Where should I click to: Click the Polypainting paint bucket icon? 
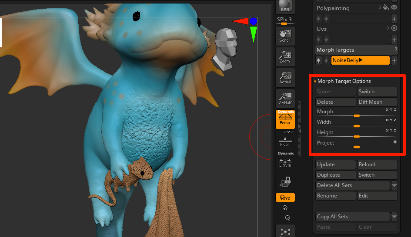(386, 7)
